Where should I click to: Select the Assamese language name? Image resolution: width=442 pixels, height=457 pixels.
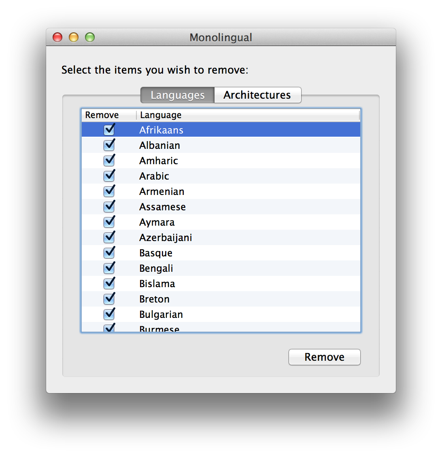[x=162, y=207]
